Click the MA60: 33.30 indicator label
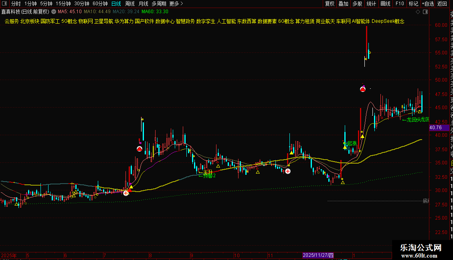 (155, 12)
